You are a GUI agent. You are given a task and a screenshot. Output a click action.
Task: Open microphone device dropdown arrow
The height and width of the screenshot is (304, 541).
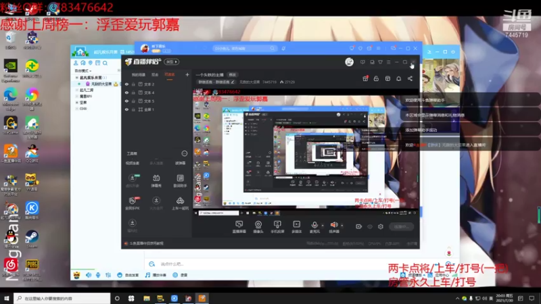pyautogui.click(x=323, y=226)
